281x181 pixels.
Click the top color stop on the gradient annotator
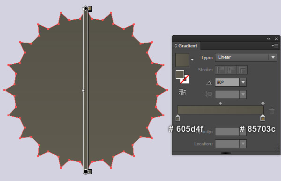[89, 8]
